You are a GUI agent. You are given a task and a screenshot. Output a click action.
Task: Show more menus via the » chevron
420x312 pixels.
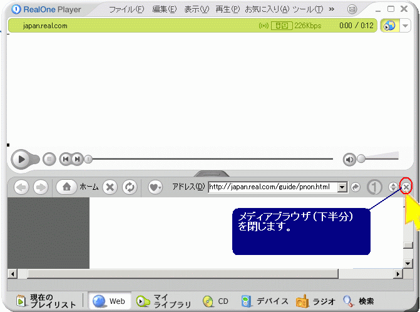pos(332,9)
